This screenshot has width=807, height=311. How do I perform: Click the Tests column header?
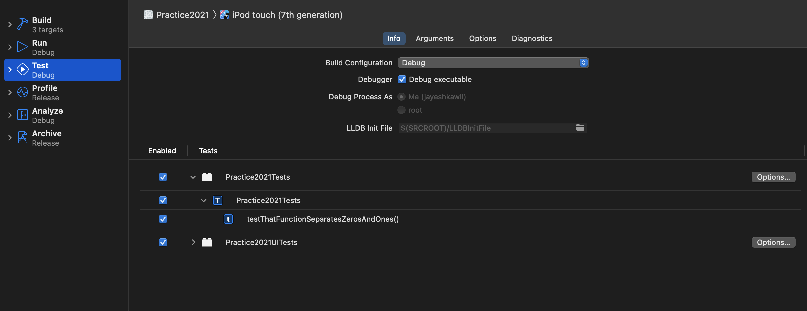pyautogui.click(x=208, y=151)
